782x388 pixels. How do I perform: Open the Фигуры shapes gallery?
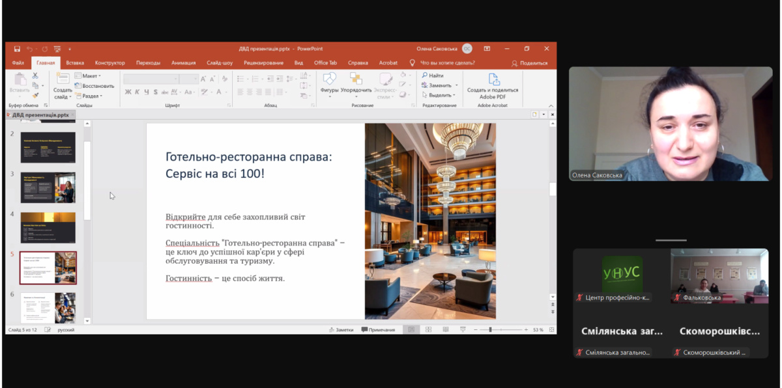[330, 85]
